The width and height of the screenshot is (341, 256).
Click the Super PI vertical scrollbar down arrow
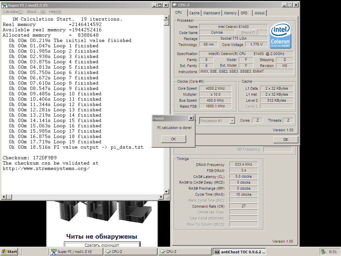tap(167, 192)
